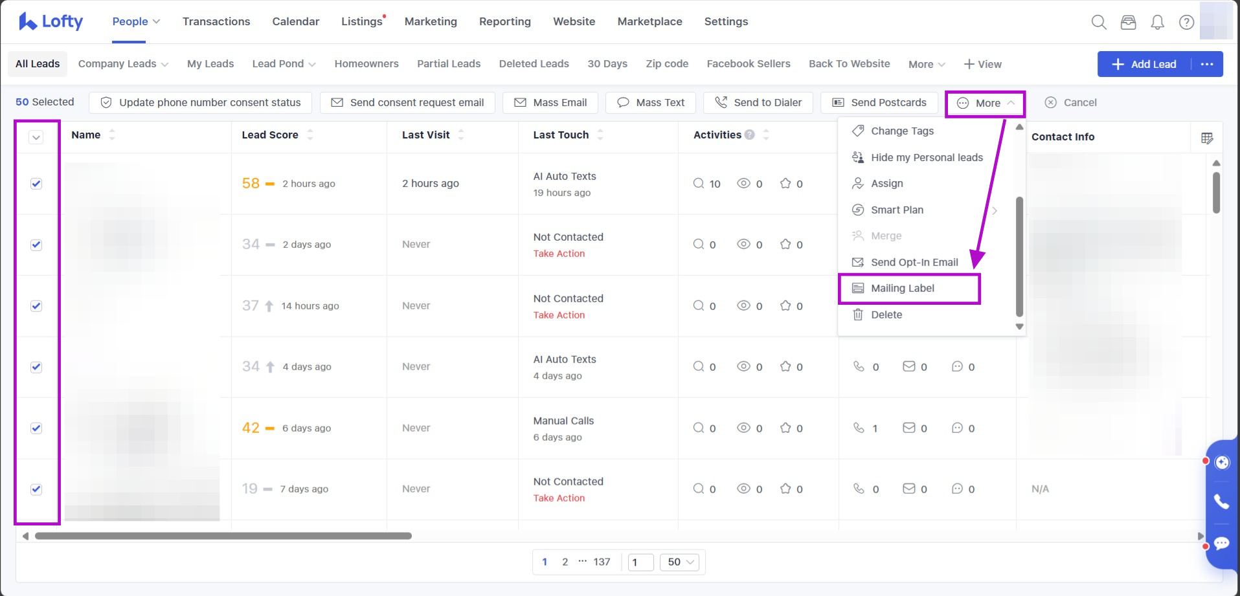The width and height of the screenshot is (1240, 596).
Task: Click the Lofty logo
Action: click(51, 22)
